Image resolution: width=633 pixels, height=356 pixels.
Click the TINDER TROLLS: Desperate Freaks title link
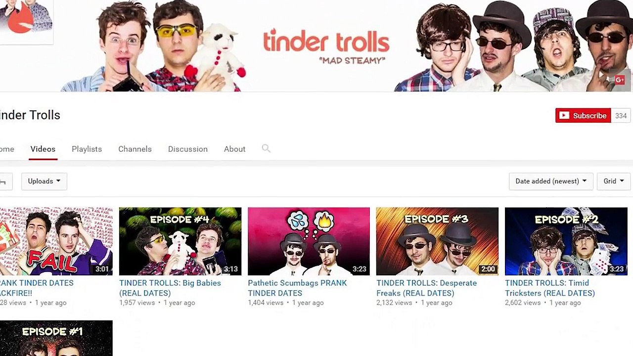point(426,288)
